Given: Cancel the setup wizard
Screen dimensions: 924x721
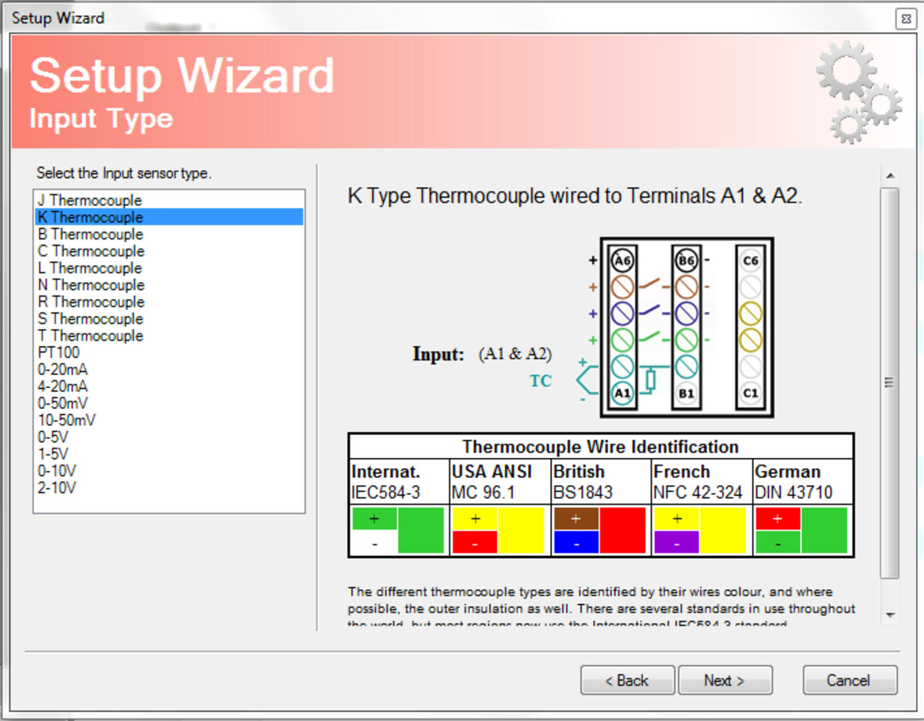Looking at the screenshot, I should [849, 680].
